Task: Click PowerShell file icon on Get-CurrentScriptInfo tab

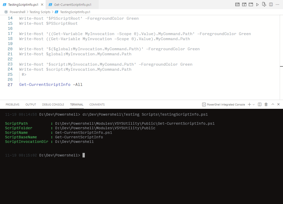Action: pos(51,5)
